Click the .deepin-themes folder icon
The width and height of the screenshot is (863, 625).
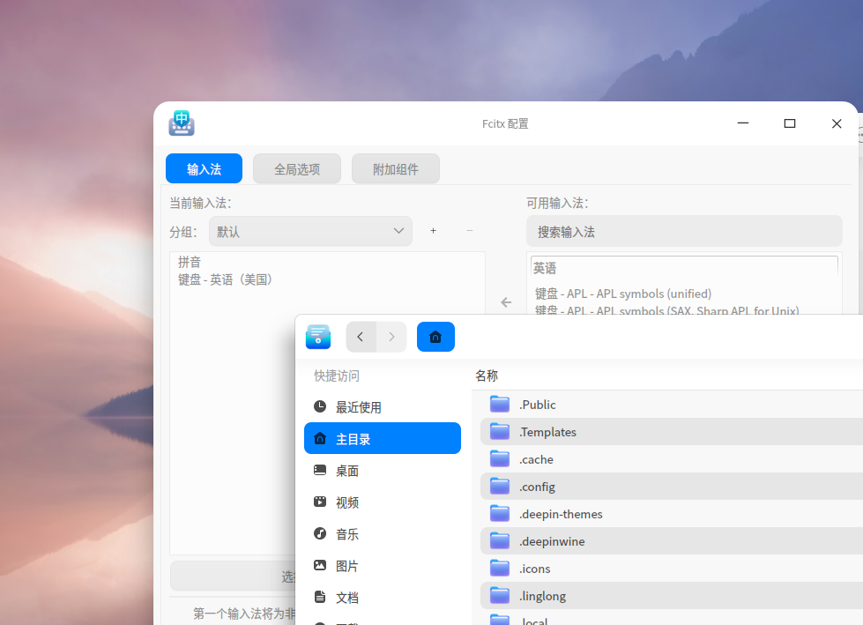[x=500, y=513]
